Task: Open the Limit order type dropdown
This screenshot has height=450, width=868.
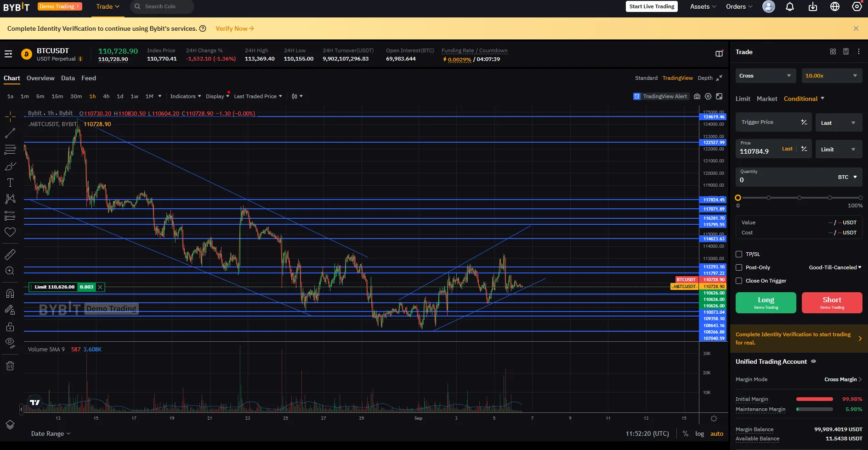Action: pos(839,149)
